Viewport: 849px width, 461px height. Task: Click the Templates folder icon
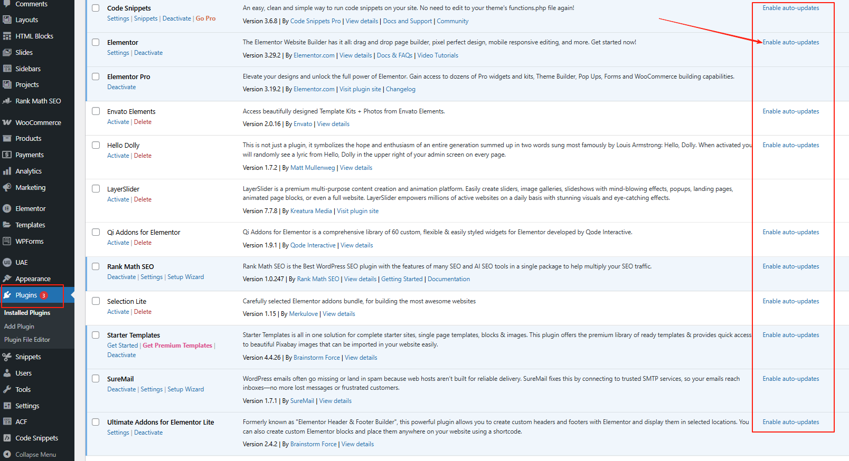7,225
